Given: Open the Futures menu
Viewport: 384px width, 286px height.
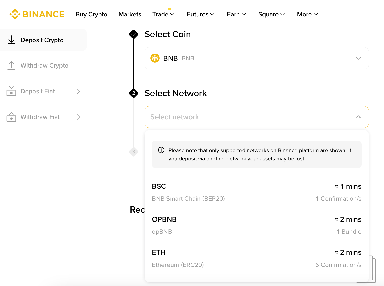Looking at the screenshot, I should pyautogui.click(x=201, y=14).
